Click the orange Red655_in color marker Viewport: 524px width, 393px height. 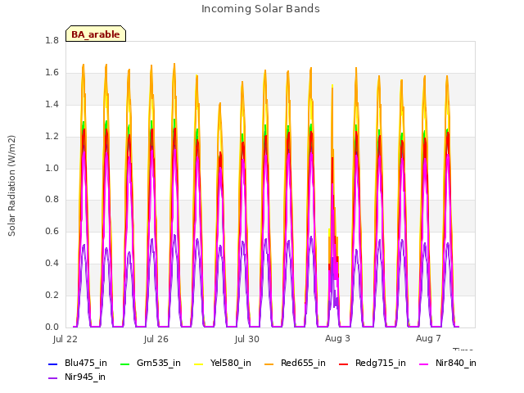pyautogui.click(x=269, y=364)
